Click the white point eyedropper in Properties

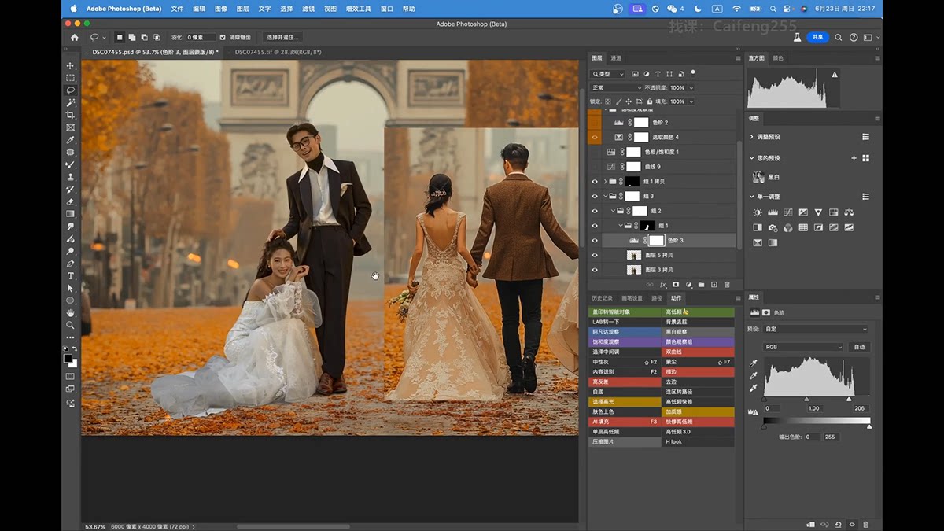click(753, 388)
